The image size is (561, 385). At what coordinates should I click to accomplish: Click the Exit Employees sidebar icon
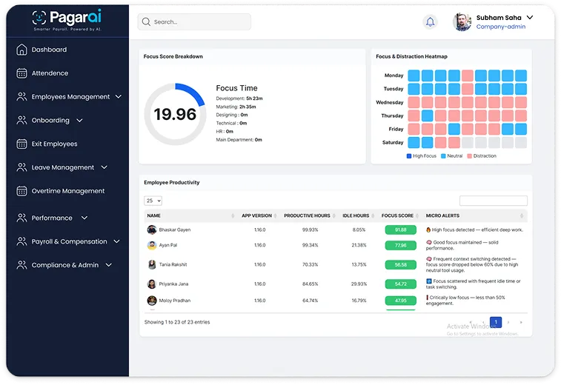[21, 144]
